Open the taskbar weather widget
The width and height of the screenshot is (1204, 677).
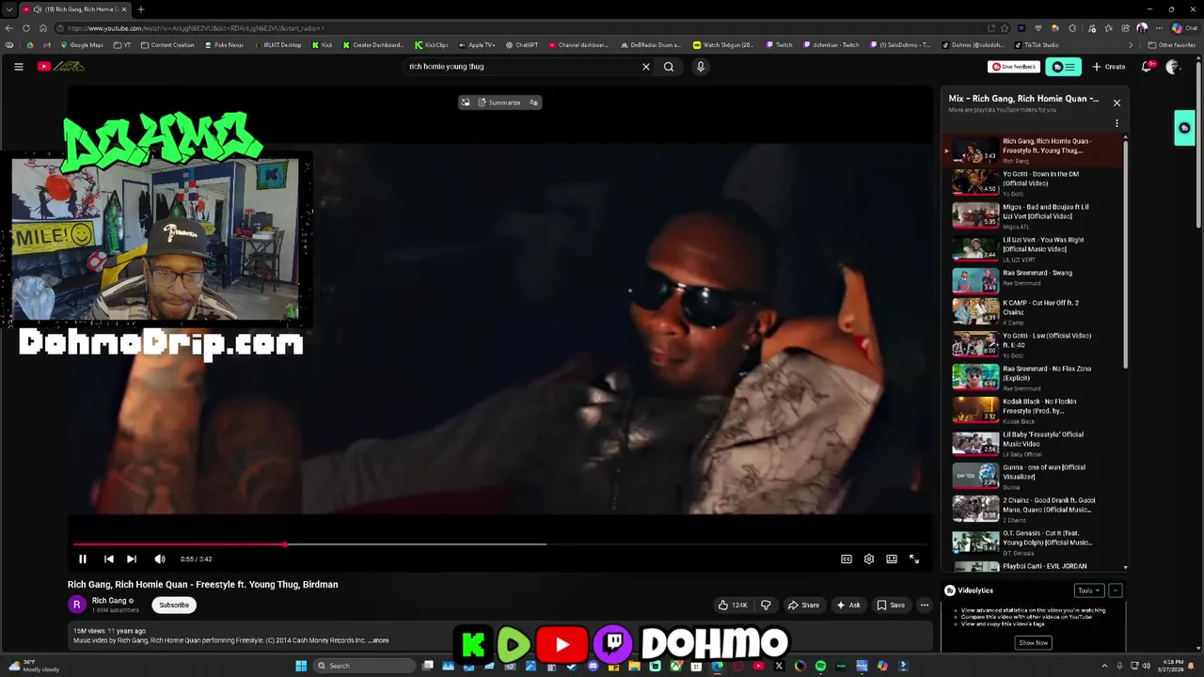(35, 666)
